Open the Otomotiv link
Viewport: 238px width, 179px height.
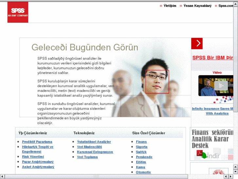(143, 172)
